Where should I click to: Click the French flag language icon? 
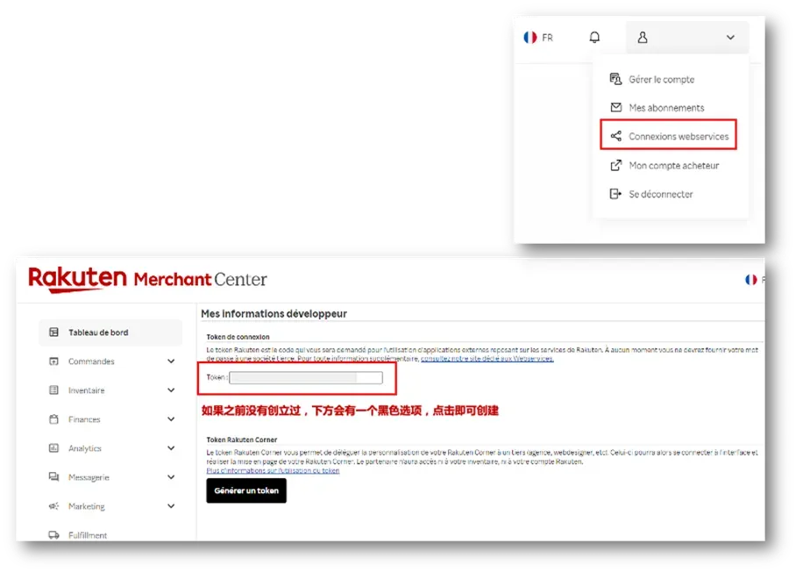tap(530, 37)
